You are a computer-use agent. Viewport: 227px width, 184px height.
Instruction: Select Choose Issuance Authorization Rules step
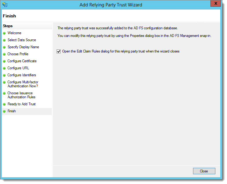21,95
